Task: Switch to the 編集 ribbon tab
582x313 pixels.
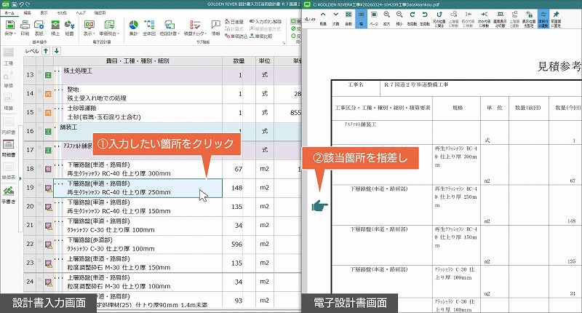Action: point(27,14)
